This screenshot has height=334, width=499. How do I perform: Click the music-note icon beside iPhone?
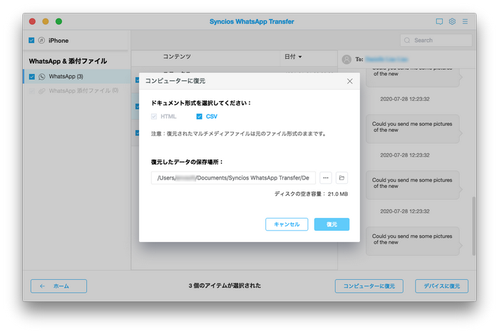(x=41, y=41)
